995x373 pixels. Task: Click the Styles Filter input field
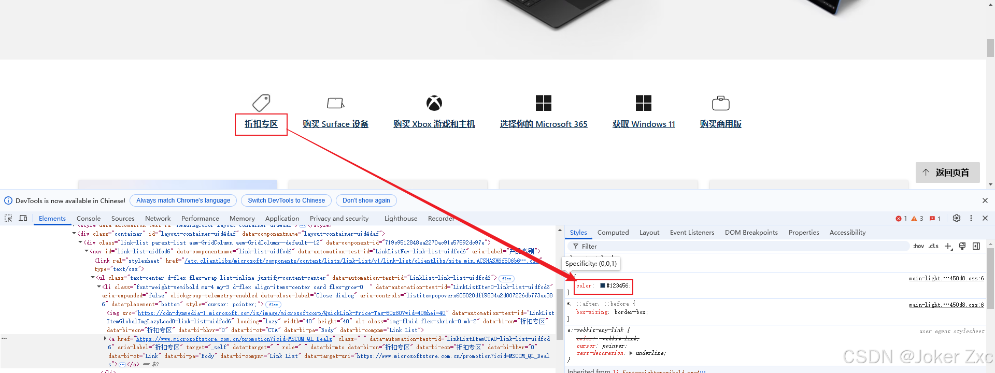point(738,247)
